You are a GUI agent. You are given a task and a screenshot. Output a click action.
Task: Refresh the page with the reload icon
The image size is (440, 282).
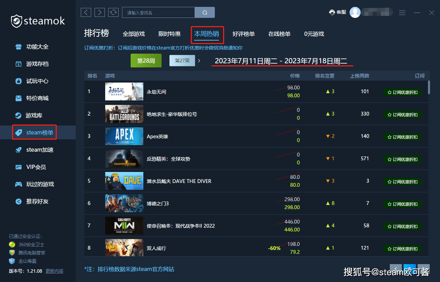click(113, 12)
